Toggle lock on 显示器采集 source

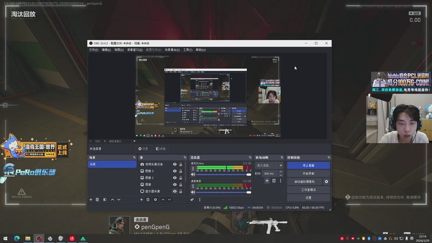click(x=181, y=191)
